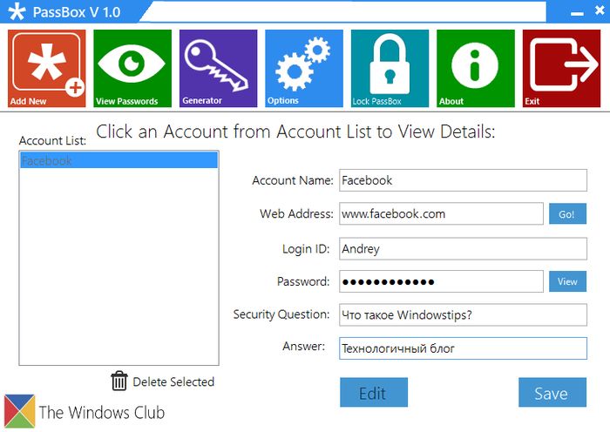Screen dimensions: 610x432
Task: Select Facebook in the Account List
Action: (119, 161)
